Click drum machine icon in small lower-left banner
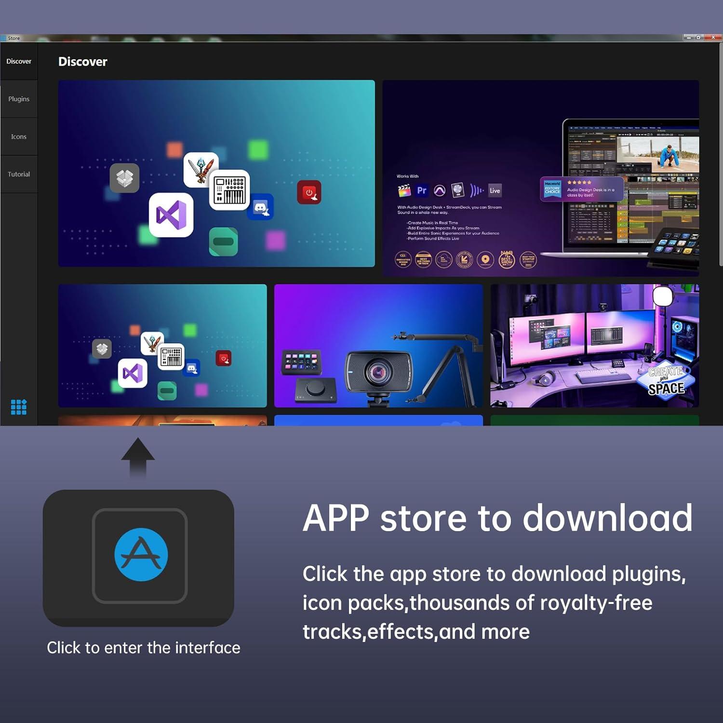The height and width of the screenshot is (723, 723). 171,357
